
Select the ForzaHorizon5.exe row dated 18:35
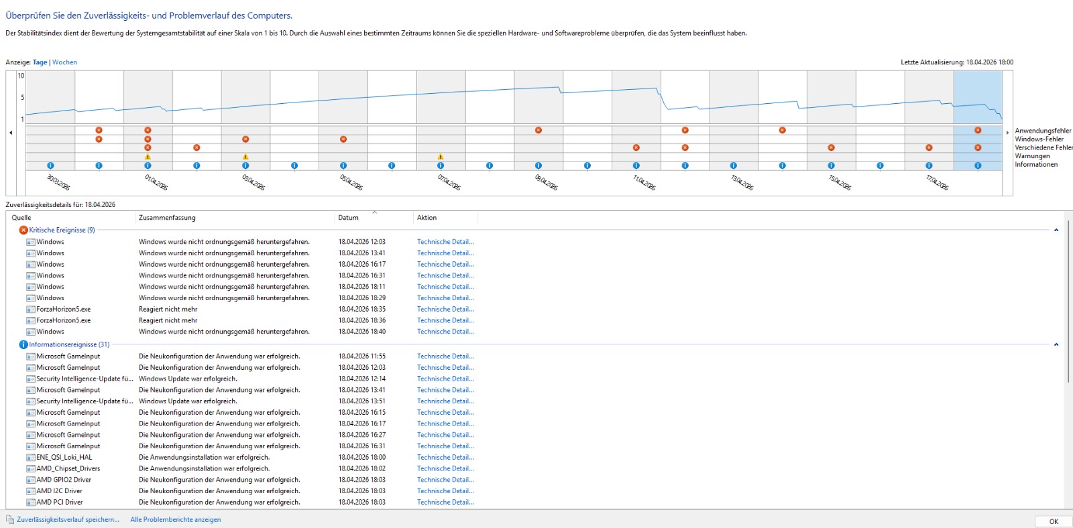(x=251, y=309)
